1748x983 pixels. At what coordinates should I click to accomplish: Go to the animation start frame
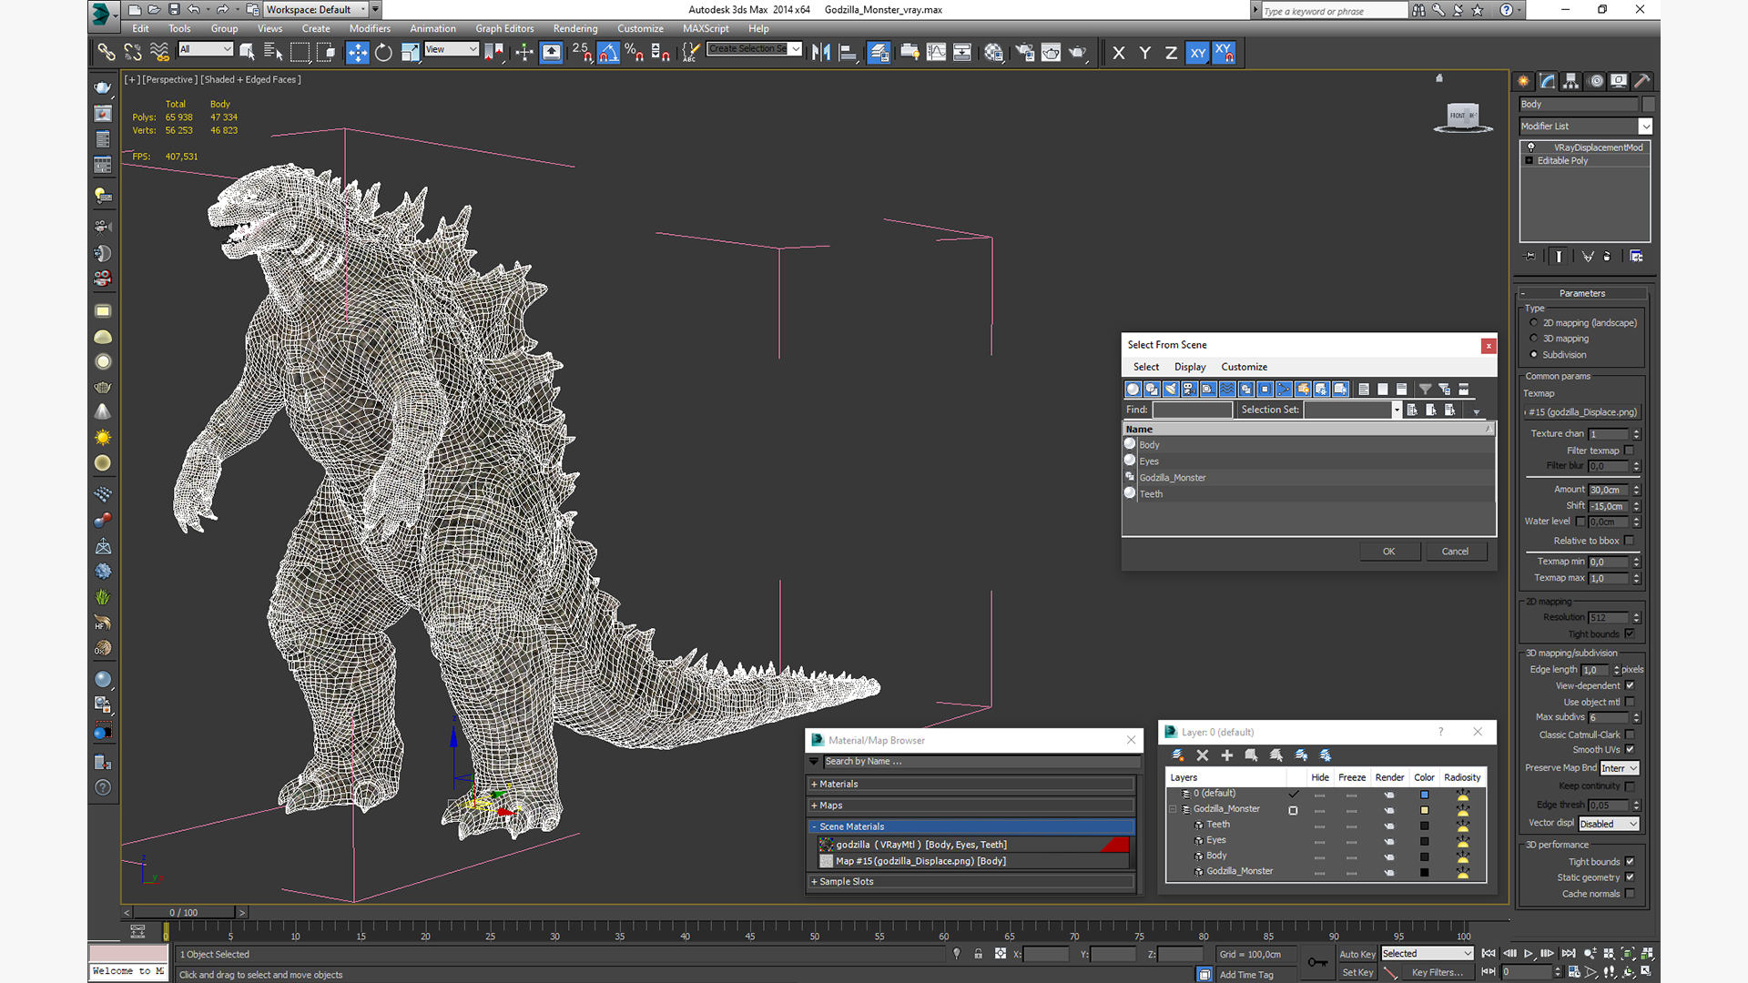point(1489,954)
